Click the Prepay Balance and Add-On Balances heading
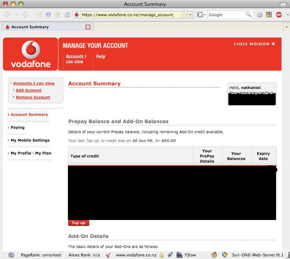The image size is (290, 259). click(x=118, y=121)
